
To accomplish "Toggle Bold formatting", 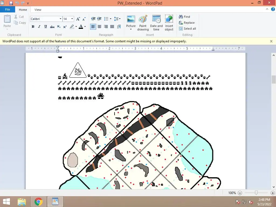I will pos(33,27).
